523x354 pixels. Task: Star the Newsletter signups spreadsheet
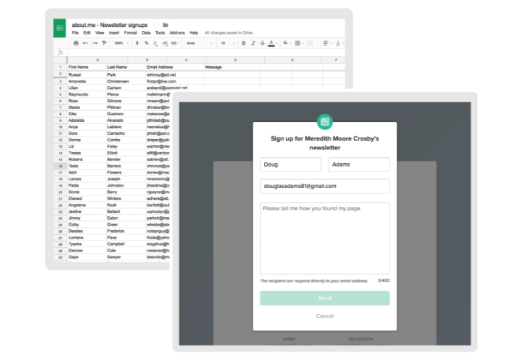[157, 25]
